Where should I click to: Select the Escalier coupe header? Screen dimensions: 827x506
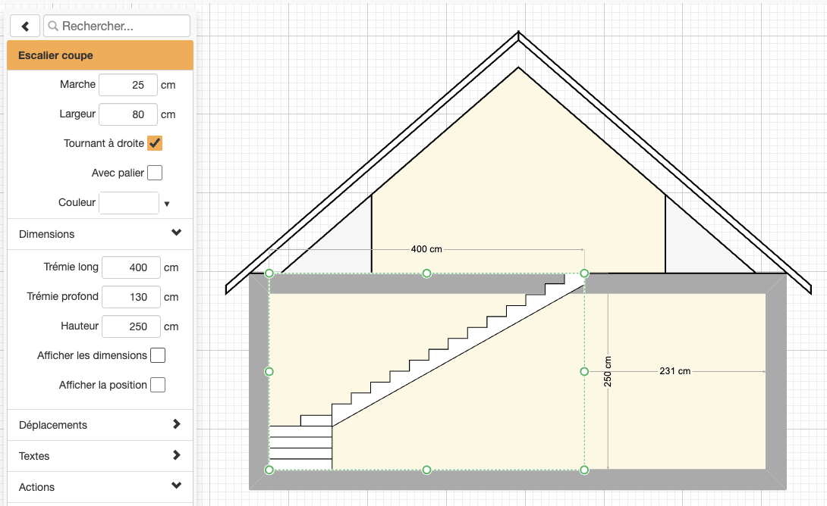(x=100, y=55)
